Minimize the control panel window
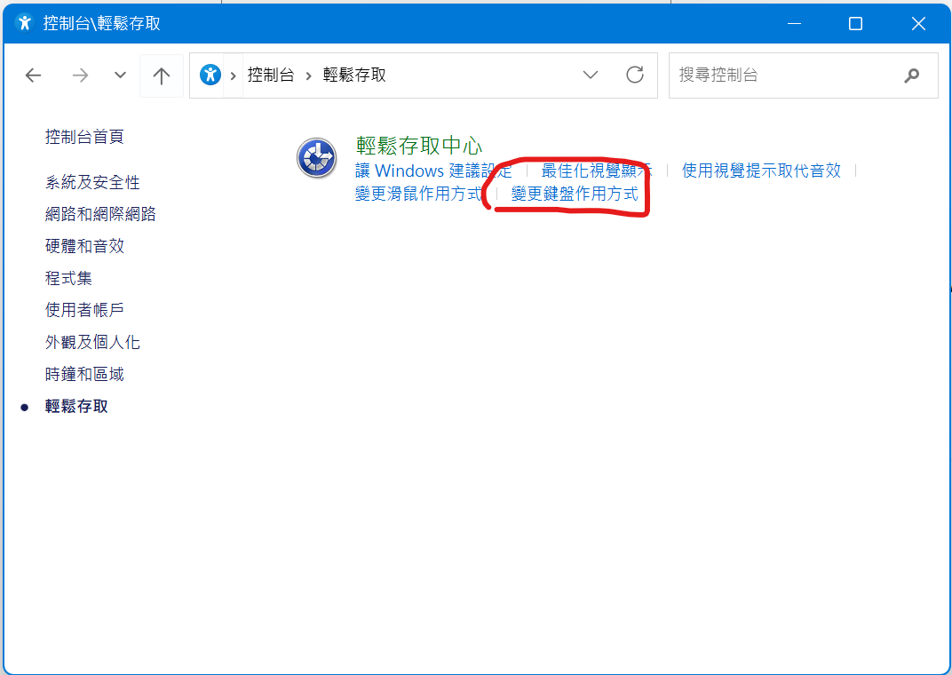This screenshot has height=675, width=952. [x=794, y=24]
